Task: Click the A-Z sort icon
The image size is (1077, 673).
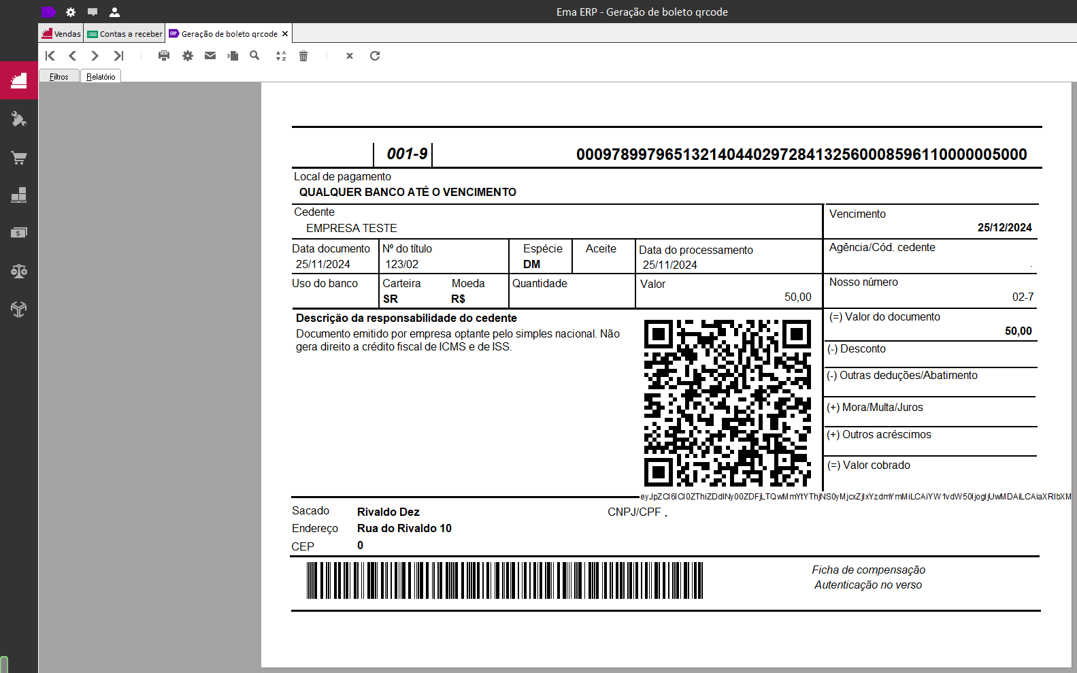Action: pyautogui.click(x=281, y=56)
